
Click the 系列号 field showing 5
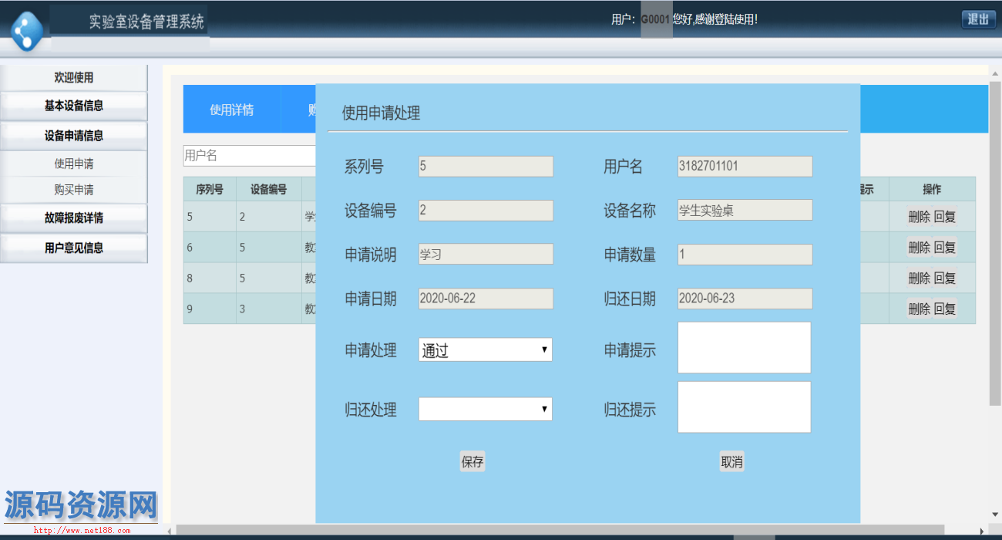pos(486,166)
